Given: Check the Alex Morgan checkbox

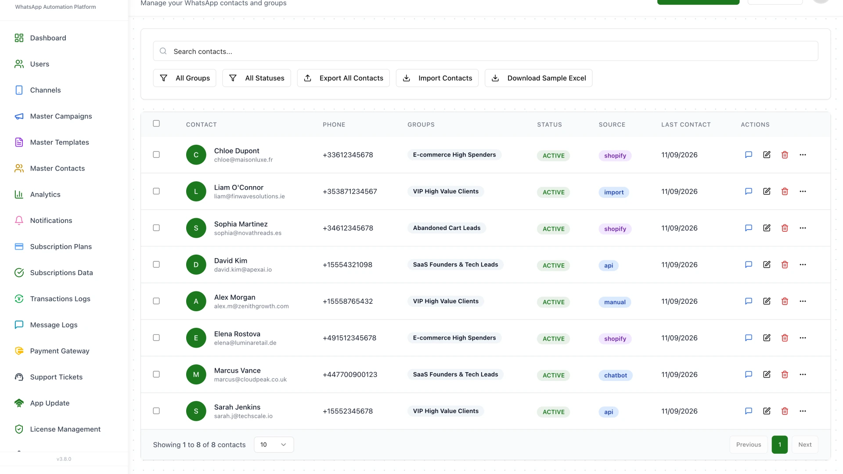Looking at the screenshot, I should (156, 301).
